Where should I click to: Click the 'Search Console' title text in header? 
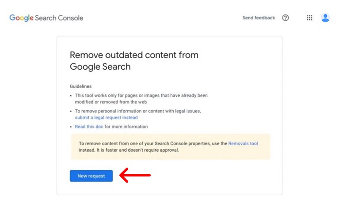click(x=59, y=18)
